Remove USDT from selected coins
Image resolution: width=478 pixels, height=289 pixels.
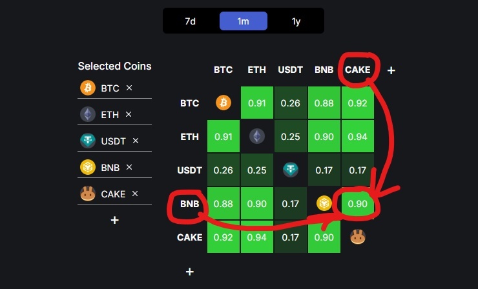tap(136, 141)
